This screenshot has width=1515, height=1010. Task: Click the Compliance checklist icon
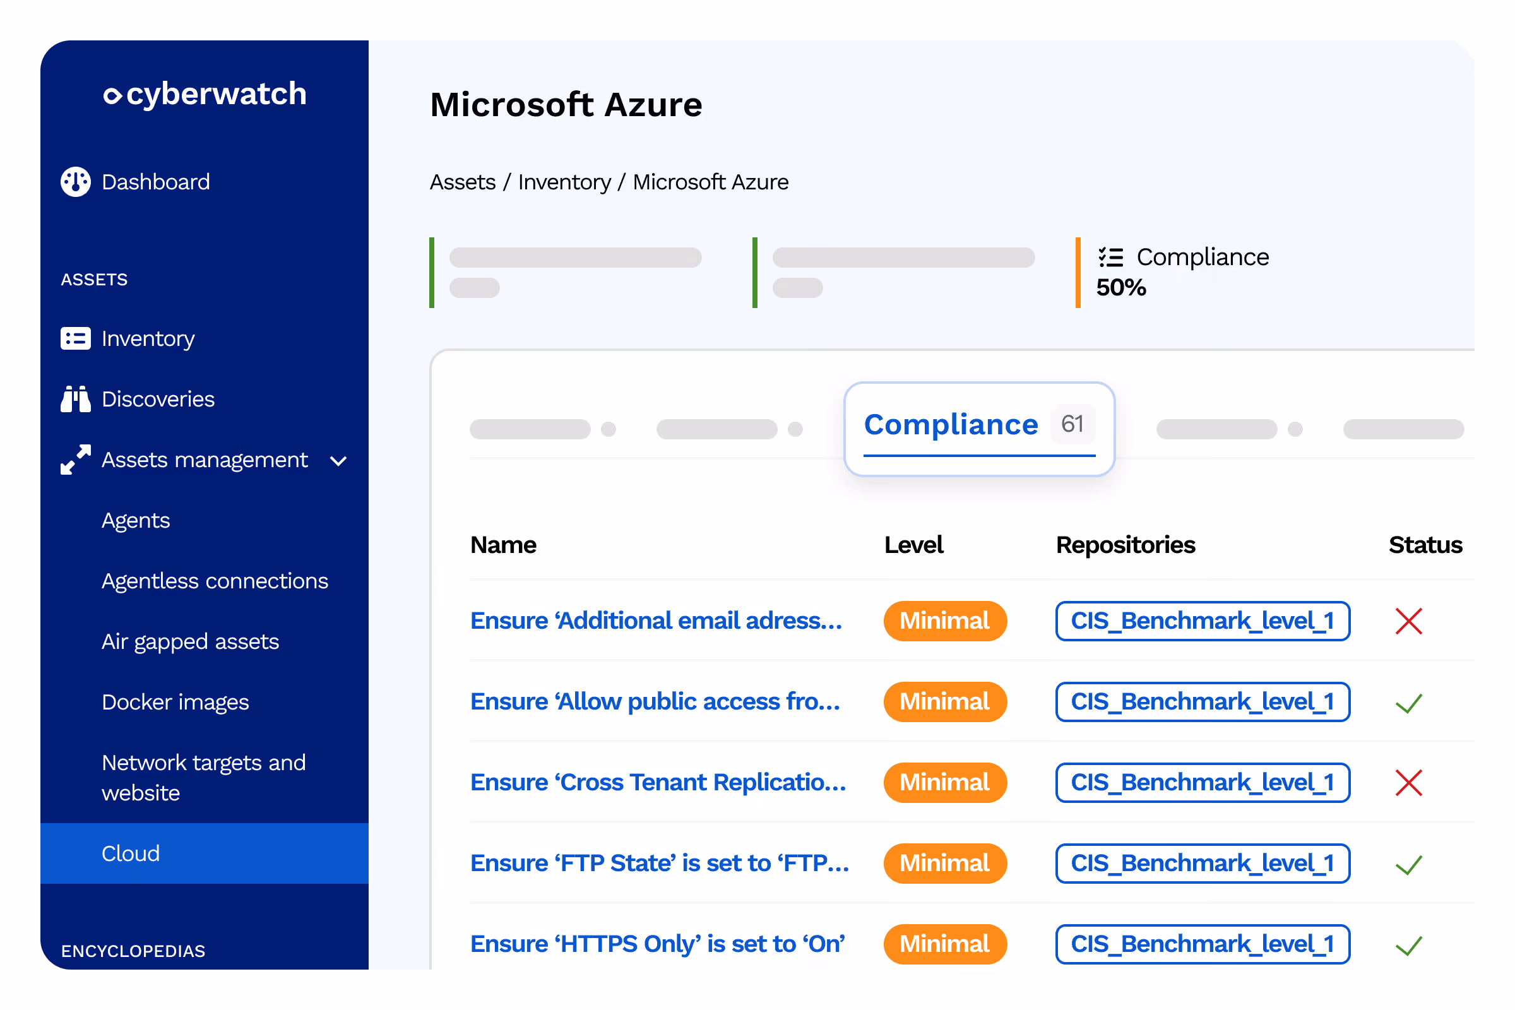point(1110,257)
